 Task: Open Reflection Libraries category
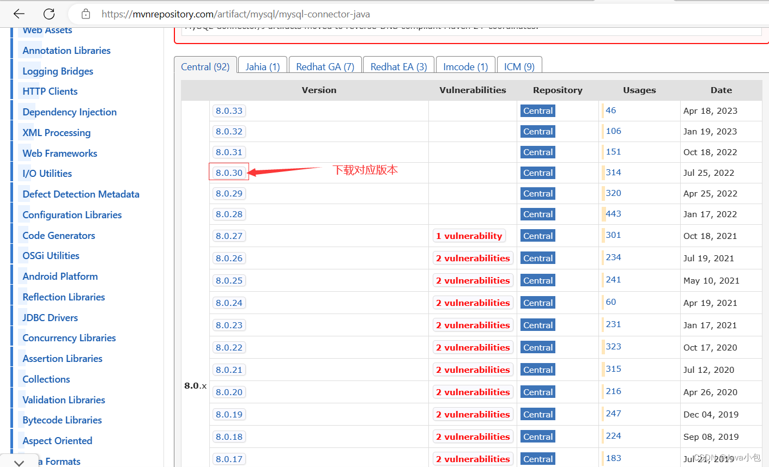(x=64, y=297)
